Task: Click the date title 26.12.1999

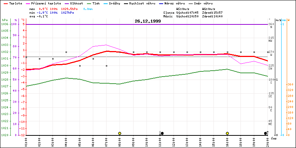Action: click(x=148, y=21)
